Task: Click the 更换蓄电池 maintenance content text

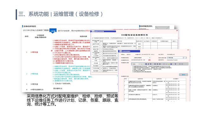Action: (x=58, y=89)
